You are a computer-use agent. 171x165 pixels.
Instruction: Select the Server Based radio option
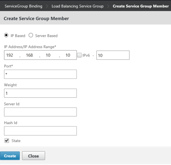point(31,35)
